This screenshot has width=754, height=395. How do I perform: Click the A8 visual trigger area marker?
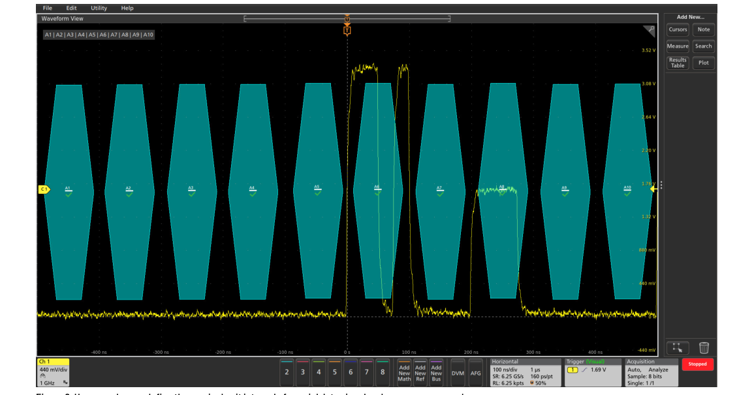502,187
